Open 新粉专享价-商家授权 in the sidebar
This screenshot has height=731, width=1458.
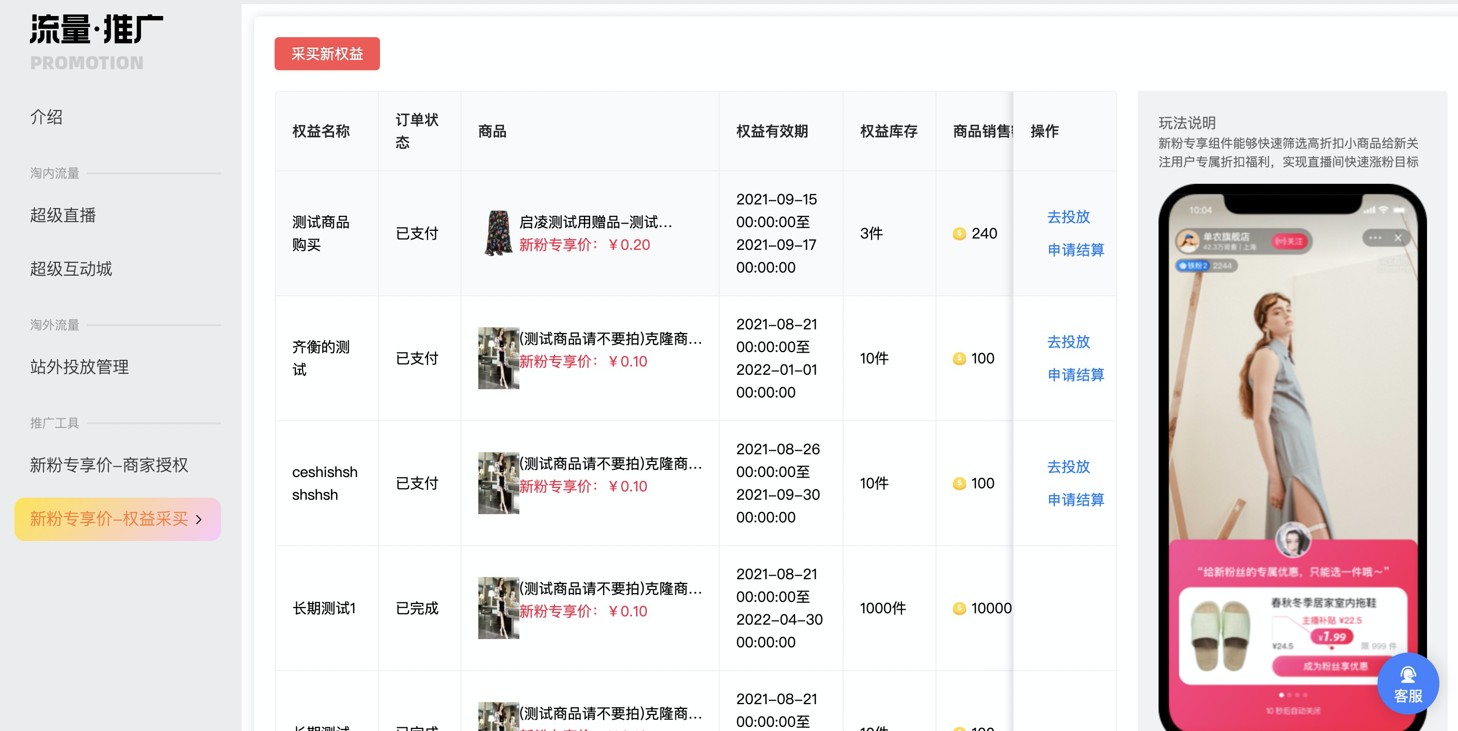(108, 465)
